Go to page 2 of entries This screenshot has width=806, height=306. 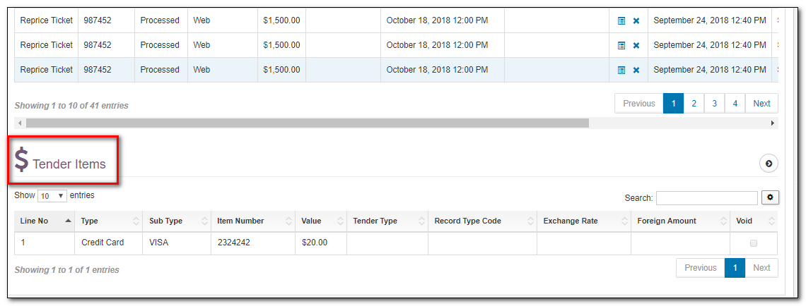(694, 104)
